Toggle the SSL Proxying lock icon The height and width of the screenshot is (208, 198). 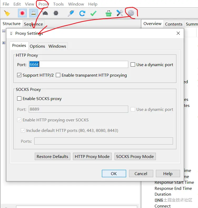coord(33,13)
